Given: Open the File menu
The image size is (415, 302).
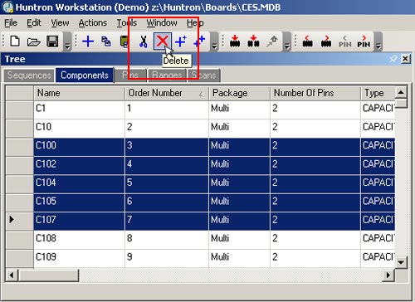Looking at the screenshot, I should point(11,22).
